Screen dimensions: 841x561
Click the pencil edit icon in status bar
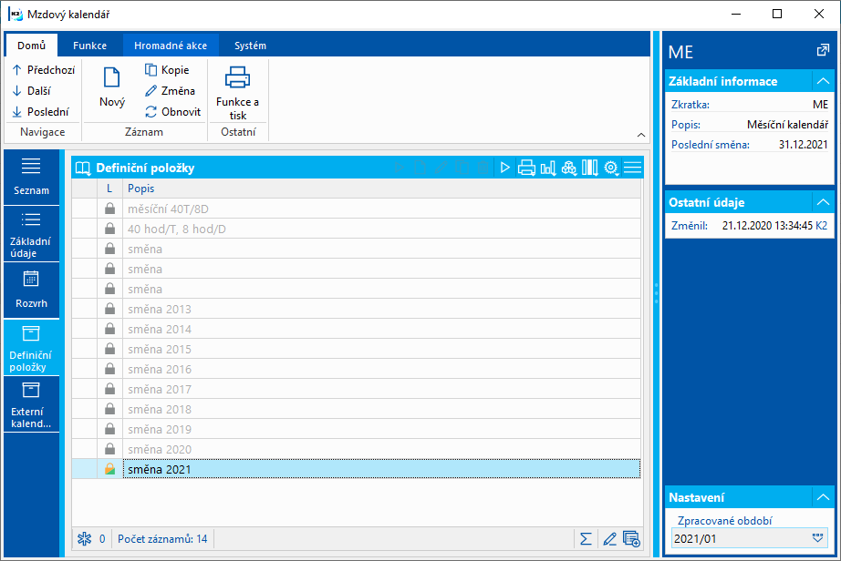609,538
